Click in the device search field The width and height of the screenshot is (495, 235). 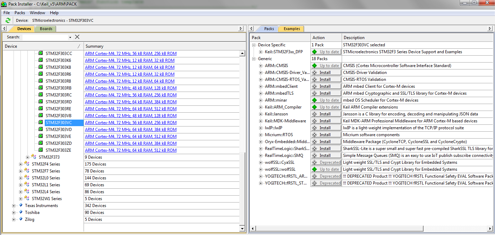click(x=45, y=37)
